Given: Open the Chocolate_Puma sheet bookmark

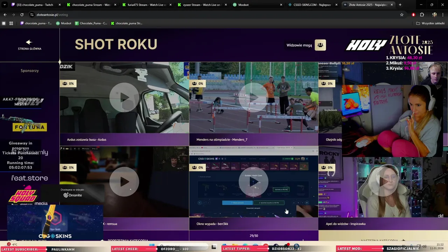Looking at the screenshot, I should tap(91, 23).
